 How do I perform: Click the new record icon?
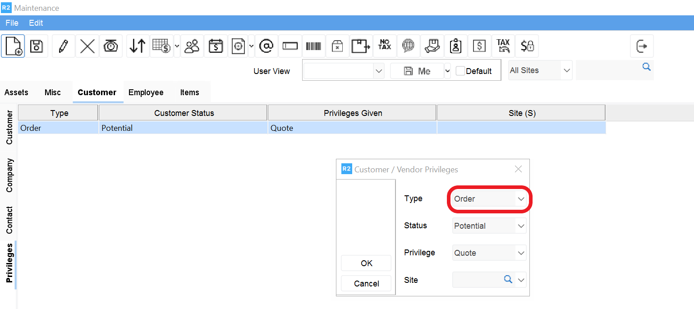pyautogui.click(x=13, y=46)
